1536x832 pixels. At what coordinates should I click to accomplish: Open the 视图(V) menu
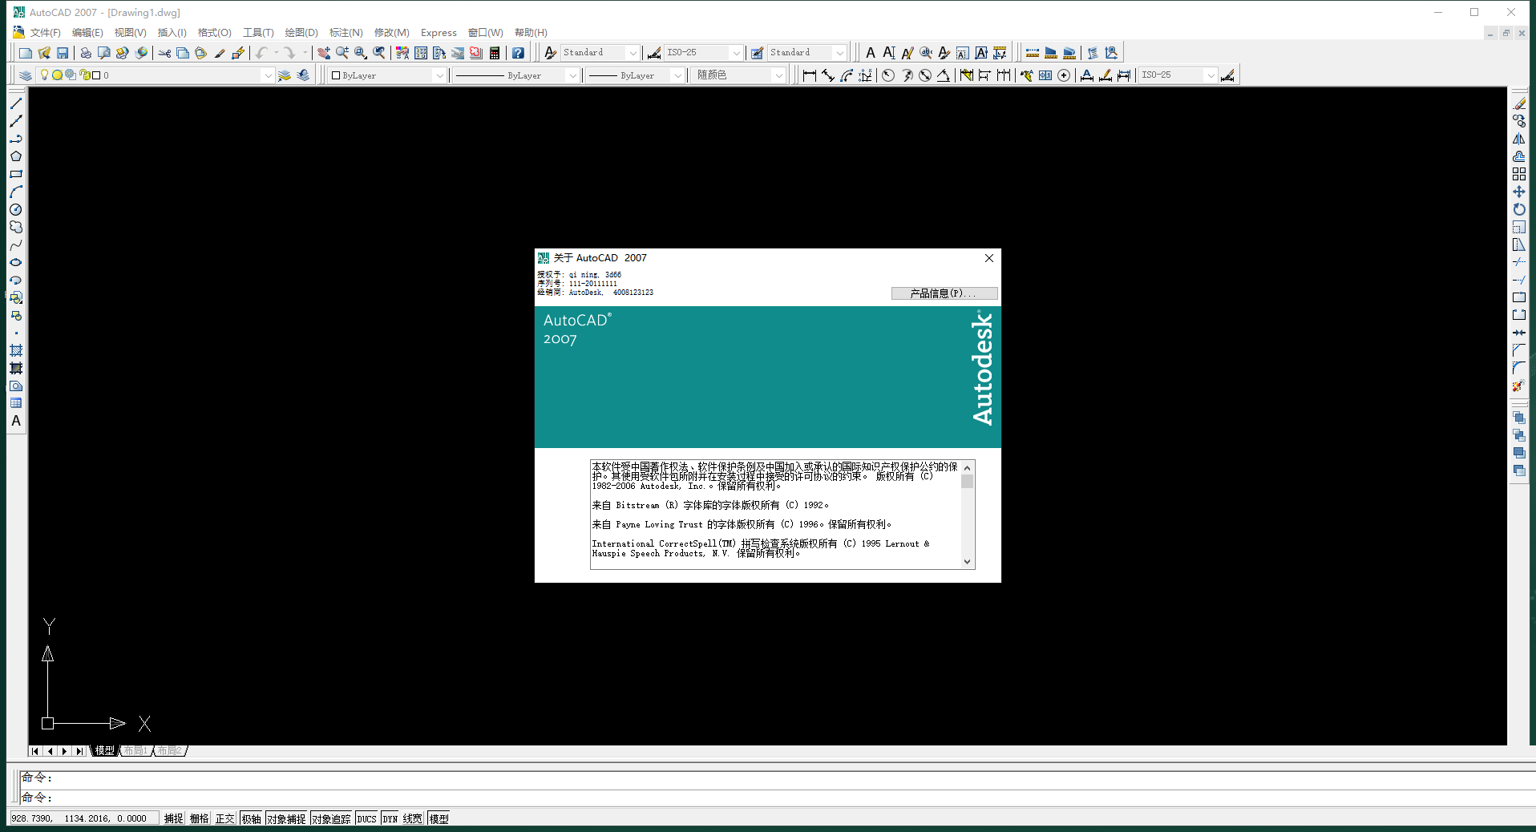pyautogui.click(x=130, y=33)
